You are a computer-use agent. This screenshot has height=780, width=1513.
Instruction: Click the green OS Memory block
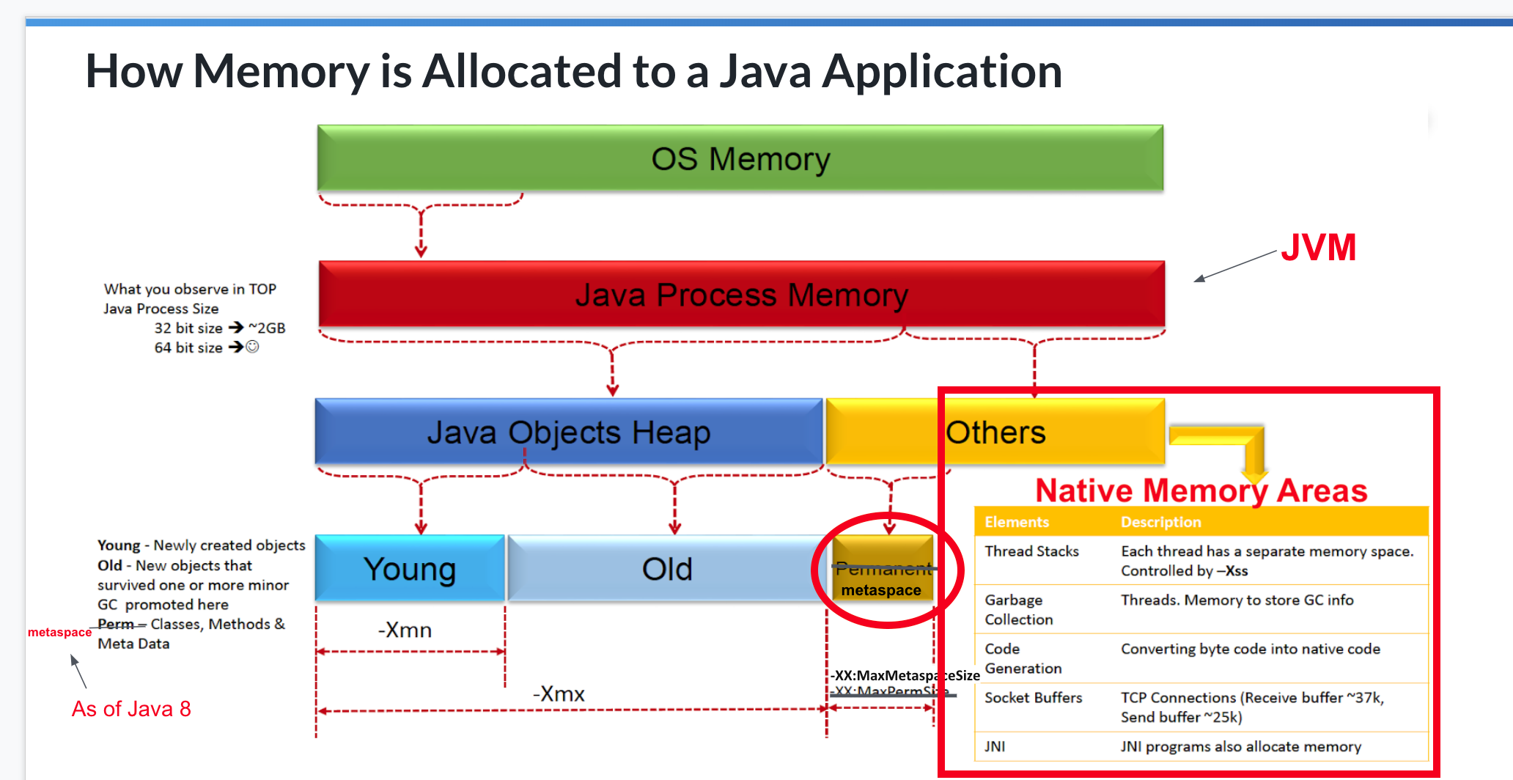(x=740, y=158)
